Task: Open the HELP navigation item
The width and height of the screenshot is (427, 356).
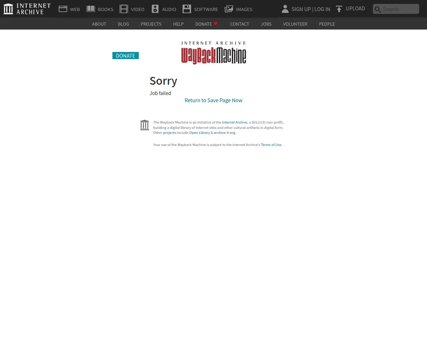Action: pyautogui.click(x=178, y=24)
